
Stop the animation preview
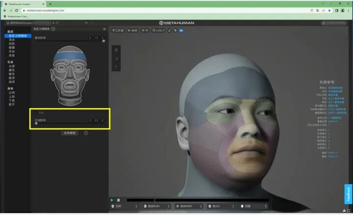(x=119, y=200)
